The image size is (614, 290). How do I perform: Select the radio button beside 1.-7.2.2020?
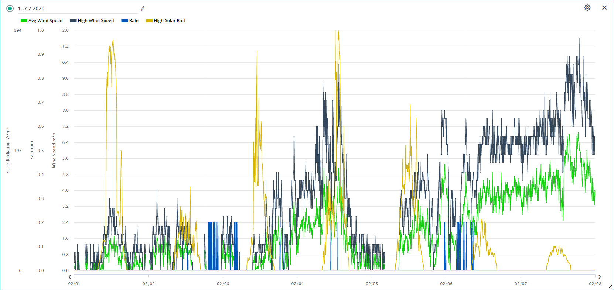point(10,8)
